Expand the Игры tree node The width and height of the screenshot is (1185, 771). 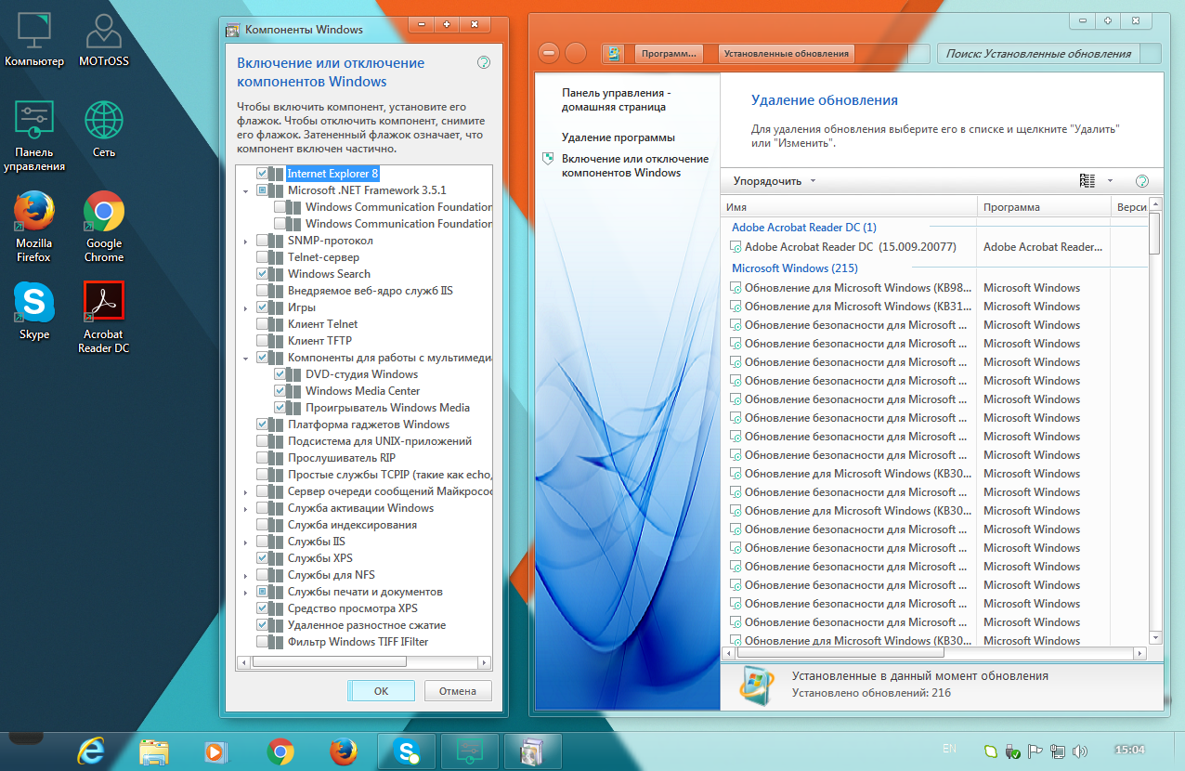[x=246, y=307]
